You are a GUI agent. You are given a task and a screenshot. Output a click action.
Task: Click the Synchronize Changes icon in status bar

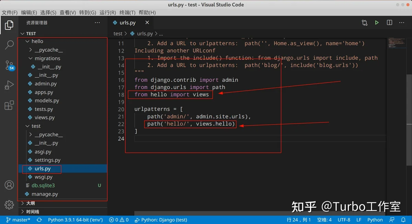click(39, 220)
